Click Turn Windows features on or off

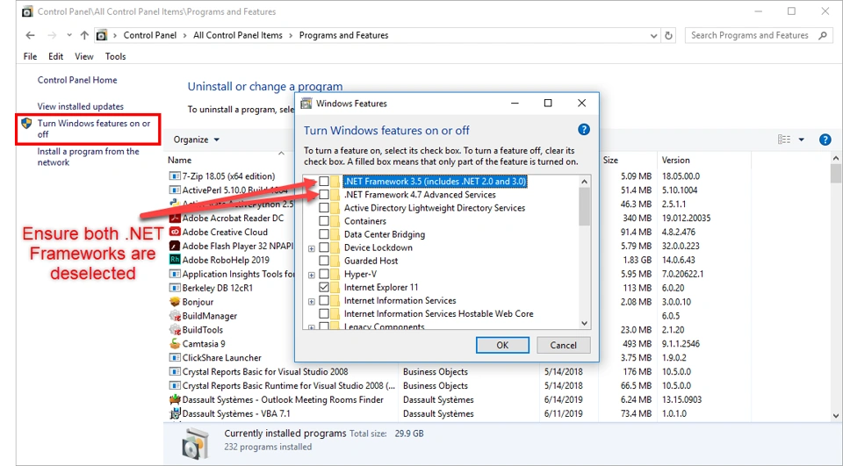point(94,128)
